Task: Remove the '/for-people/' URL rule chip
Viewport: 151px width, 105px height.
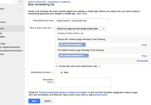Action: coord(83,45)
